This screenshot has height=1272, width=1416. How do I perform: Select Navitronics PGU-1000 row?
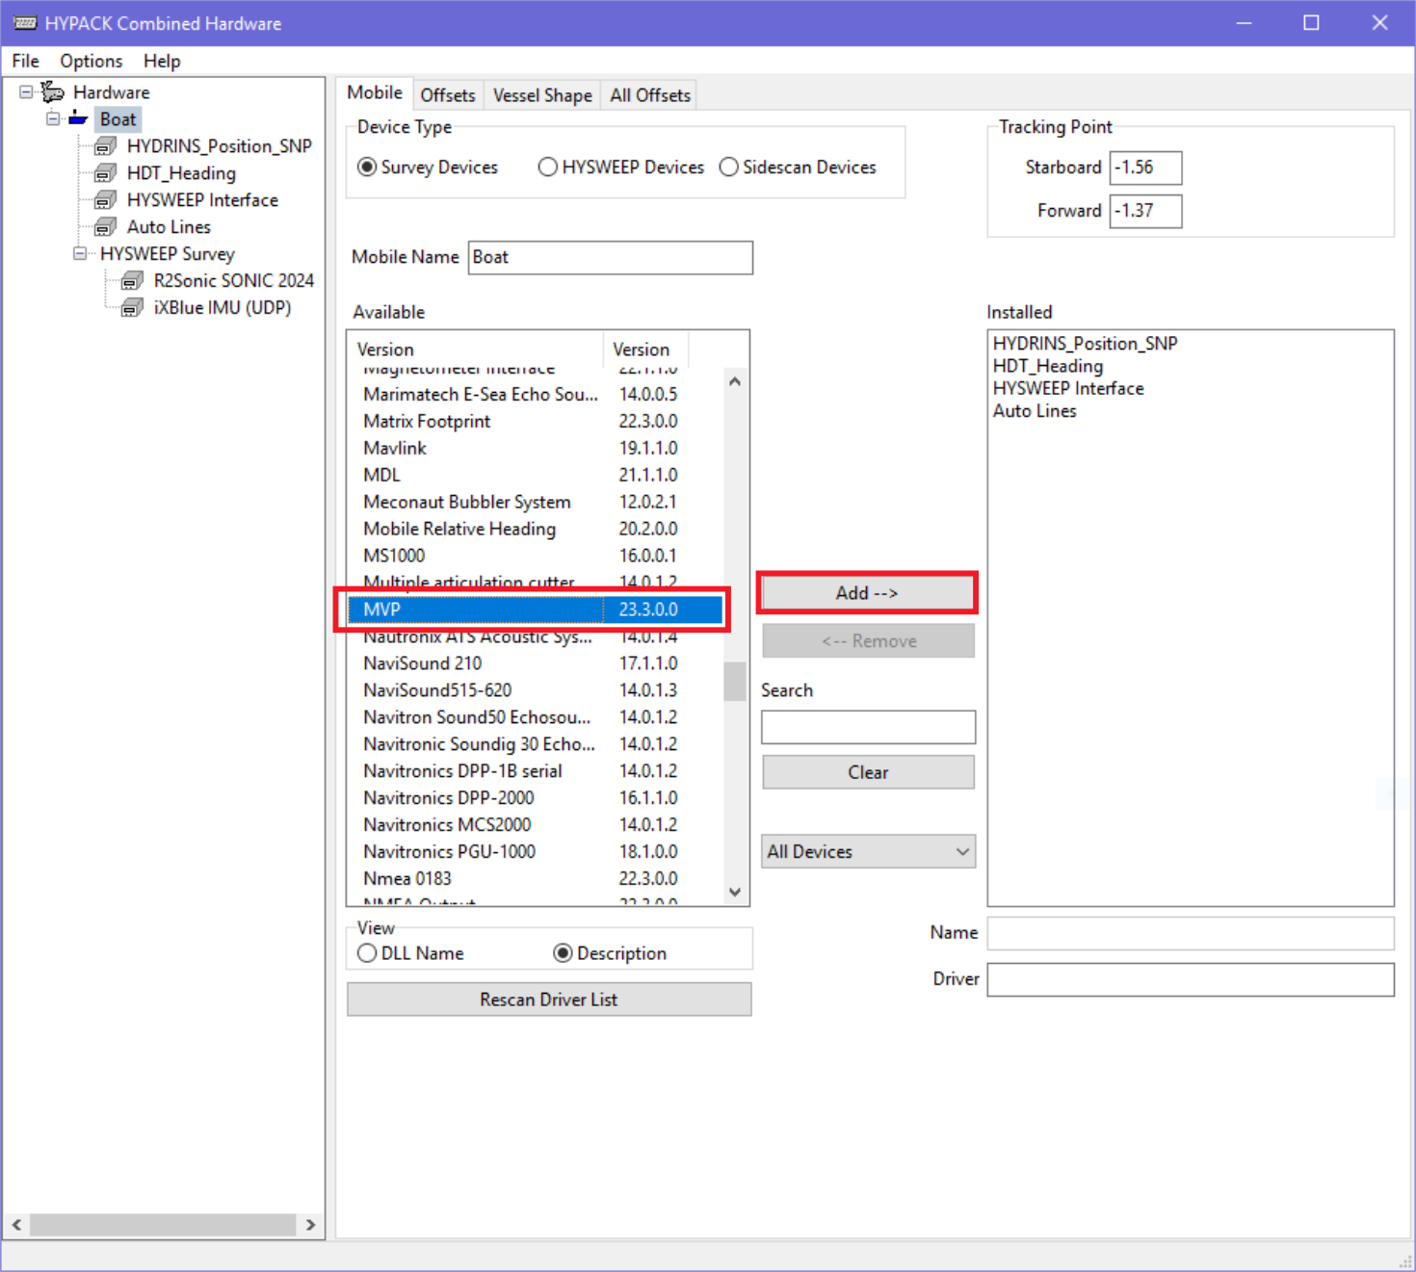(536, 852)
